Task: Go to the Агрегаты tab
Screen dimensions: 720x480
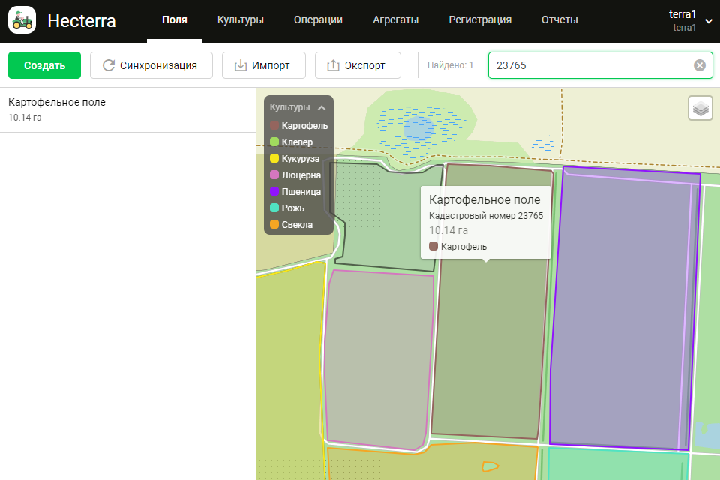Action: tap(395, 20)
